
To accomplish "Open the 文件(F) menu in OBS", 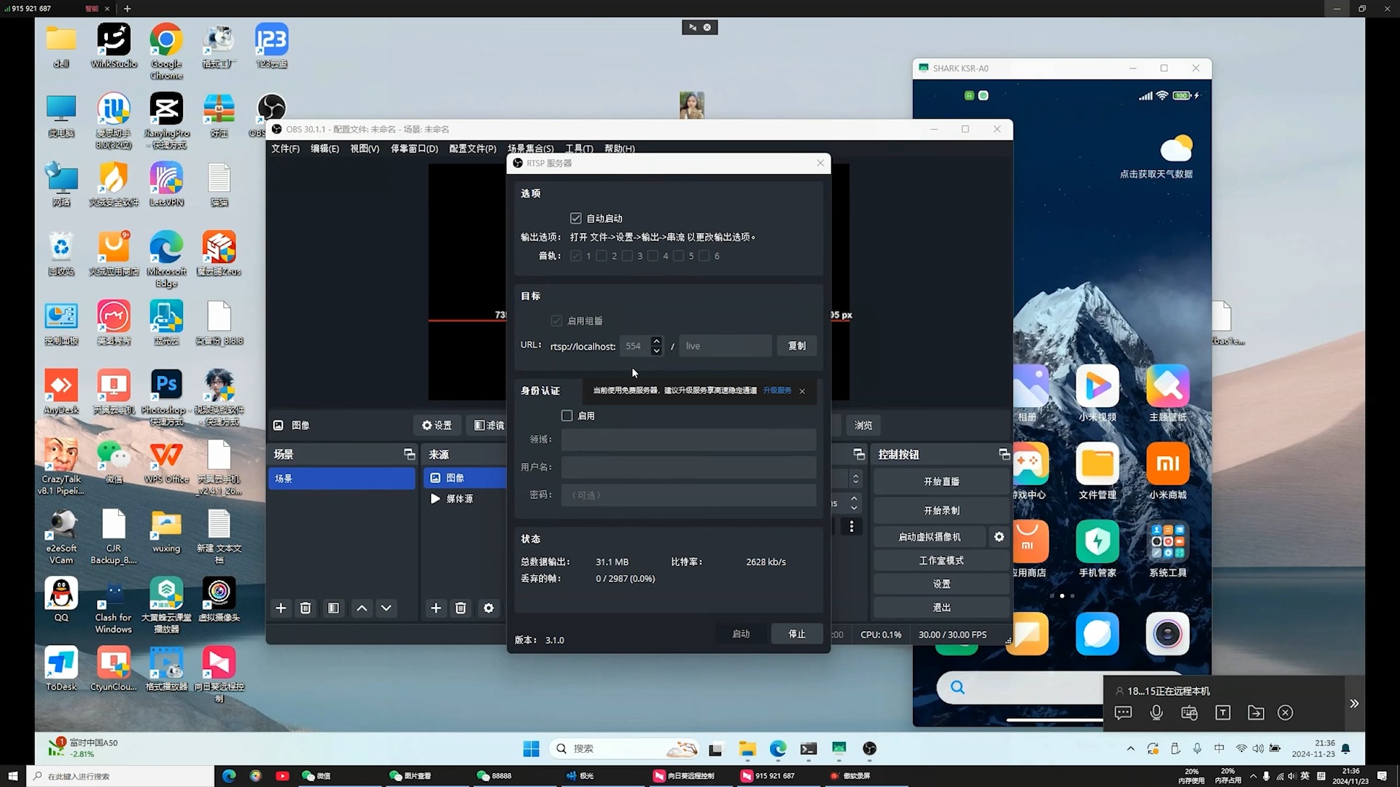I will coord(285,149).
